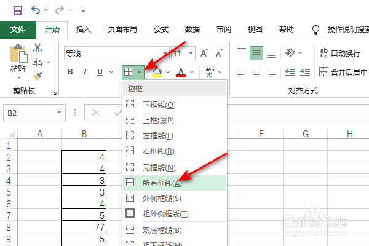Screen dimensions: 369x246
Task: Click the fill color bucket icon
Action: [157, 72]
